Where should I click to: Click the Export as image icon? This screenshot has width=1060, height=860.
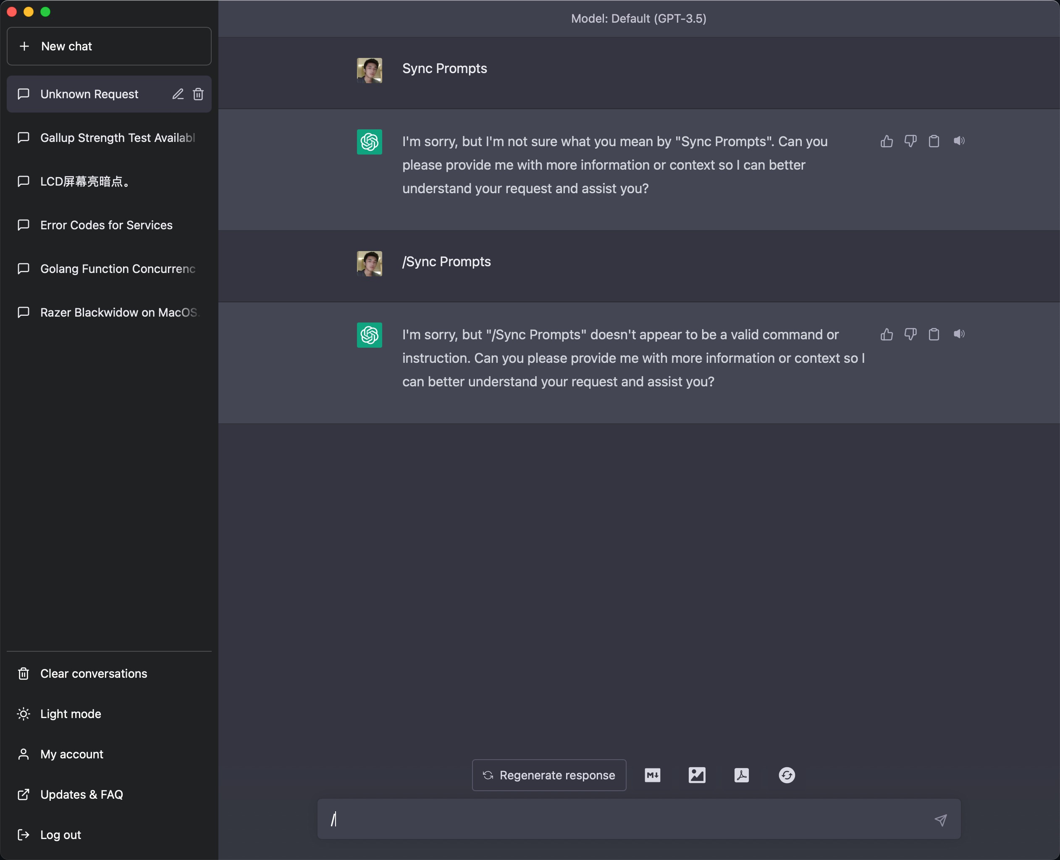(x=697, y=775)
